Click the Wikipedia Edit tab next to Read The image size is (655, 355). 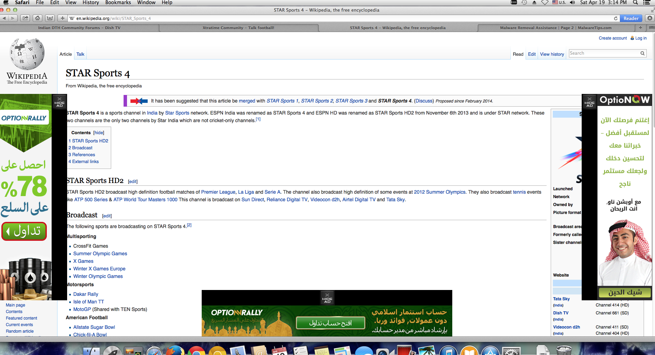[531, 54]
